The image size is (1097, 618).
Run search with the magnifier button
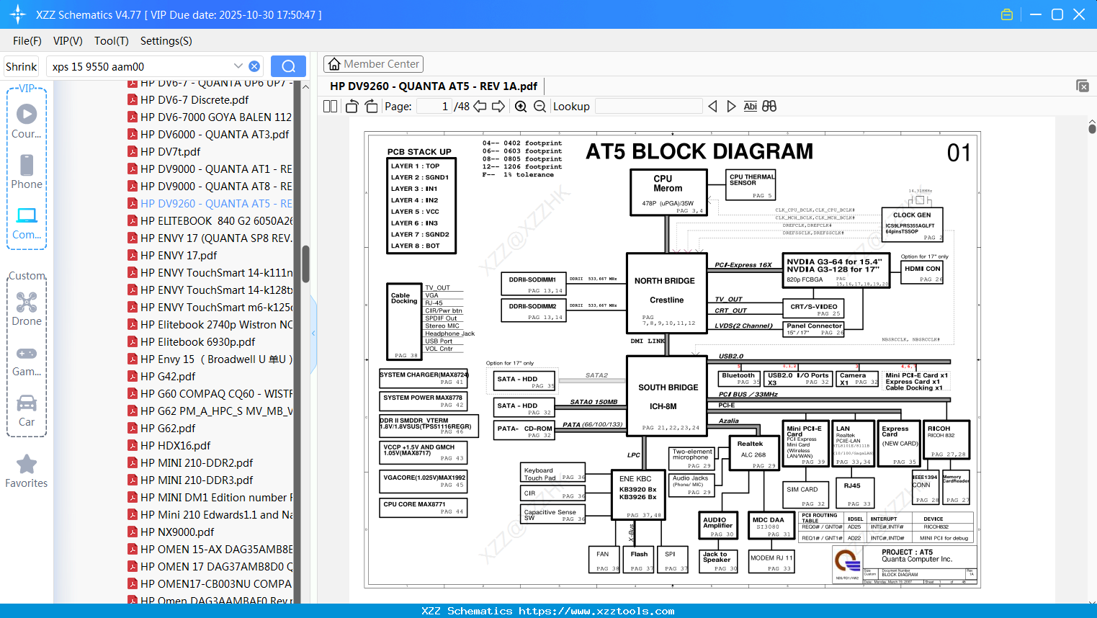click(x=288, y=66)
